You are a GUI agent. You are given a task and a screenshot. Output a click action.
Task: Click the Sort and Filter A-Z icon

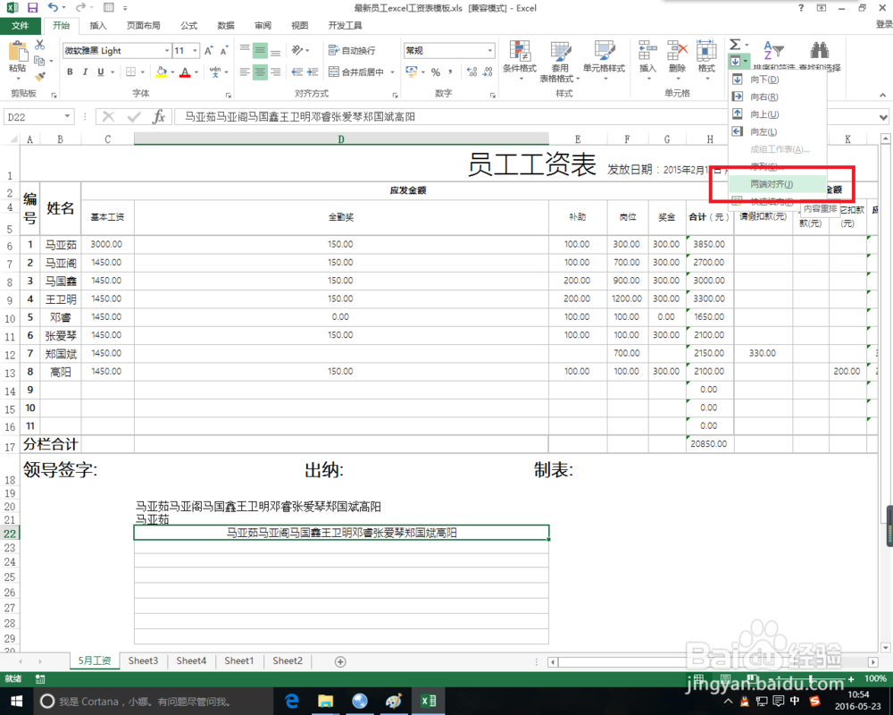[773, 50]
